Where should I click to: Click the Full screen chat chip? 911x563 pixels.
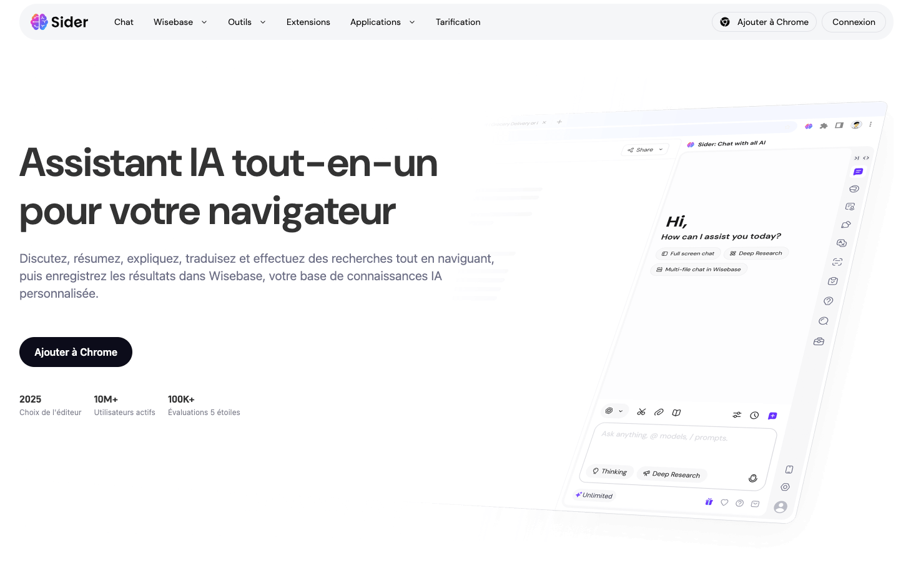point(688,253)
